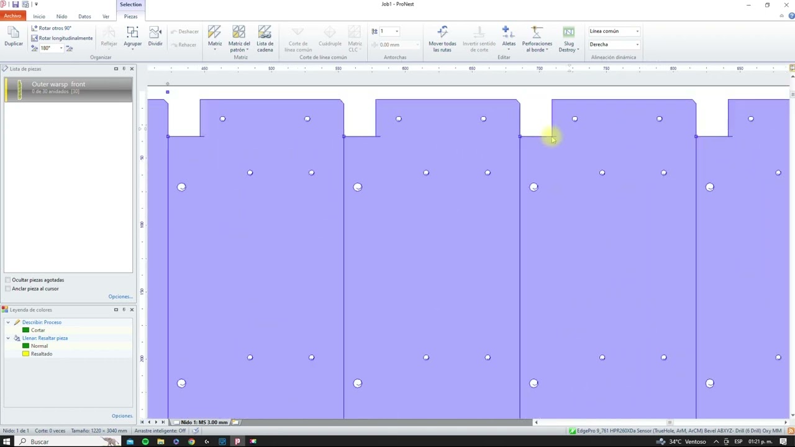Open the Derecha alignment dropdown
795x447 pixels.
pyautogui.click(x=637, y=45)
